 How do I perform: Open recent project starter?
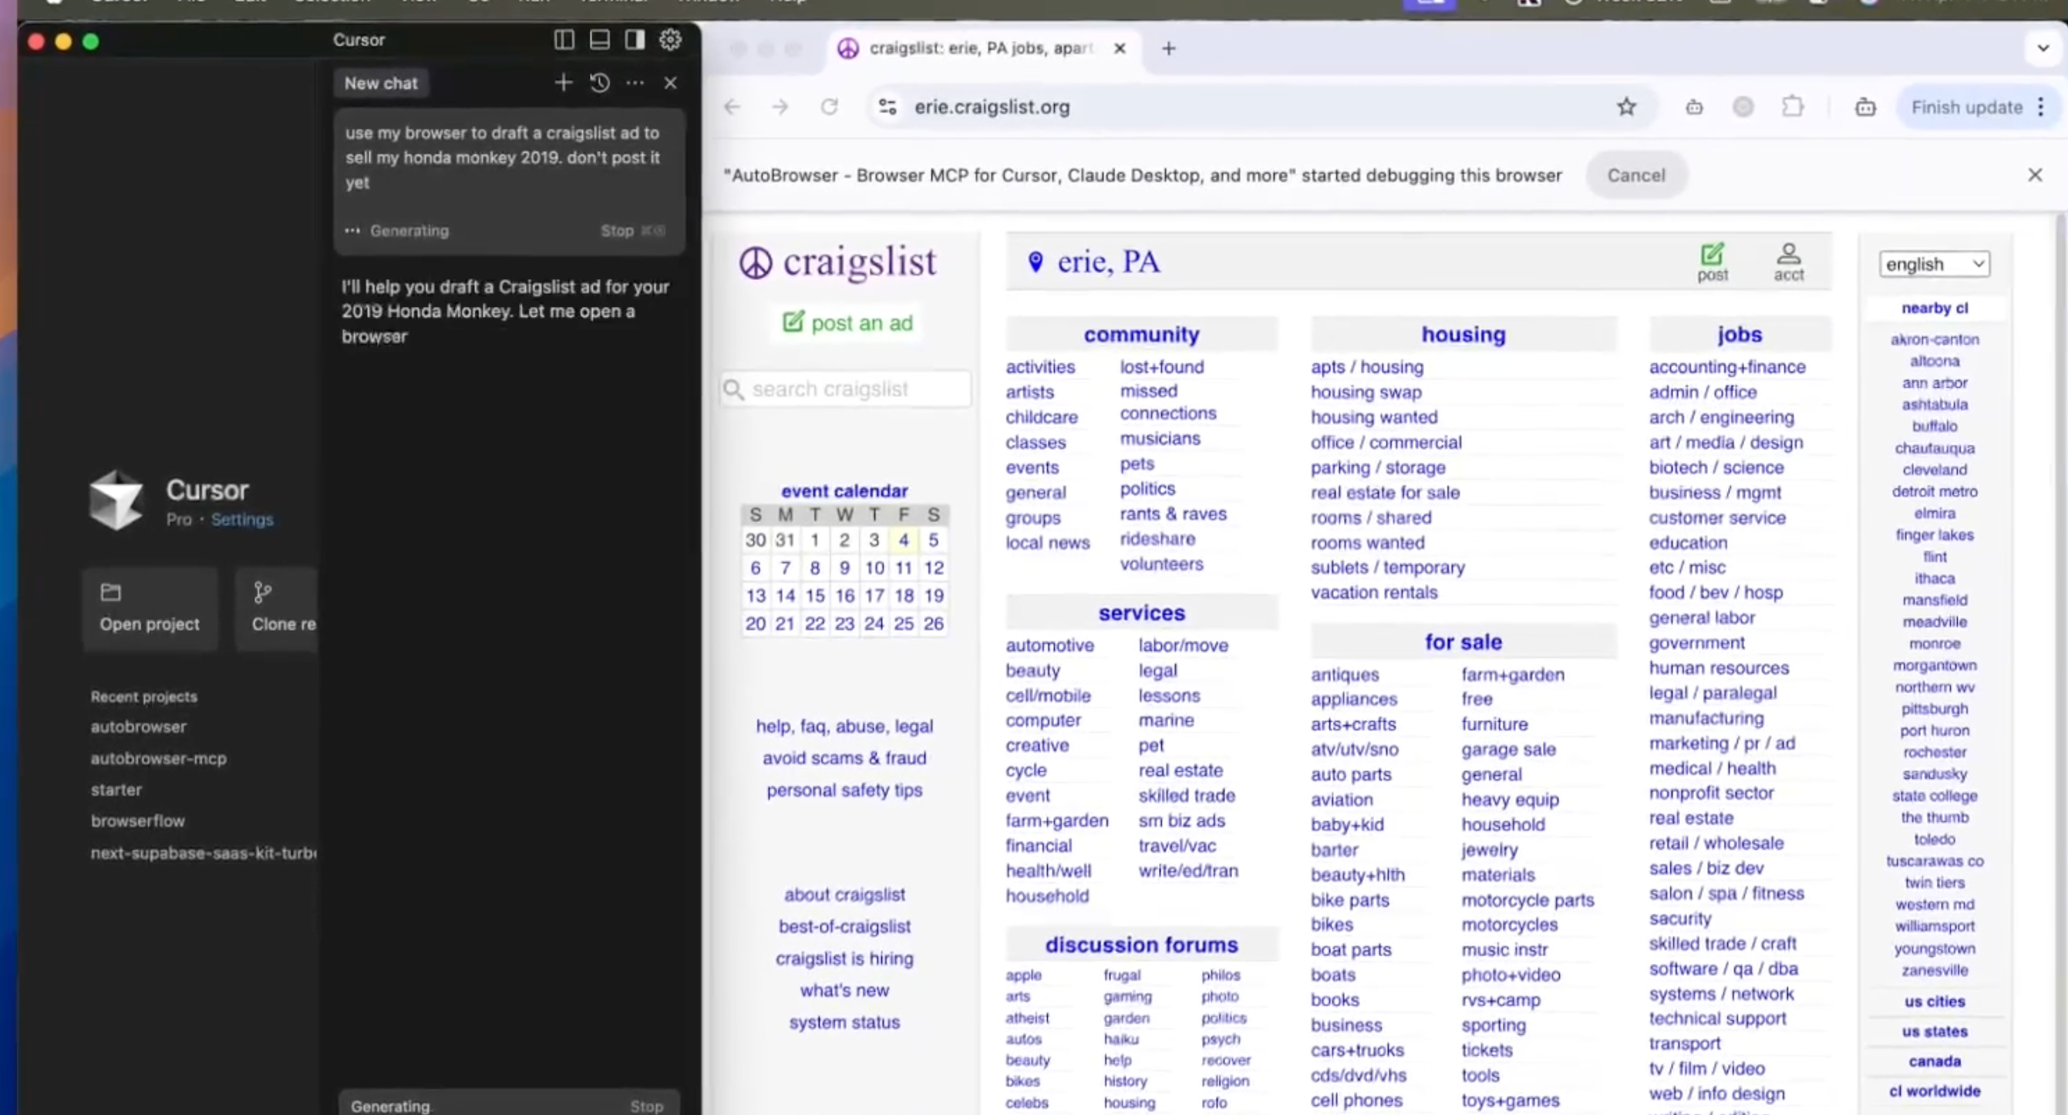click(116, 789)
